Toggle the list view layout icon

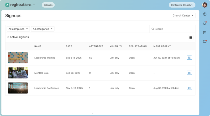coord(191,38)
